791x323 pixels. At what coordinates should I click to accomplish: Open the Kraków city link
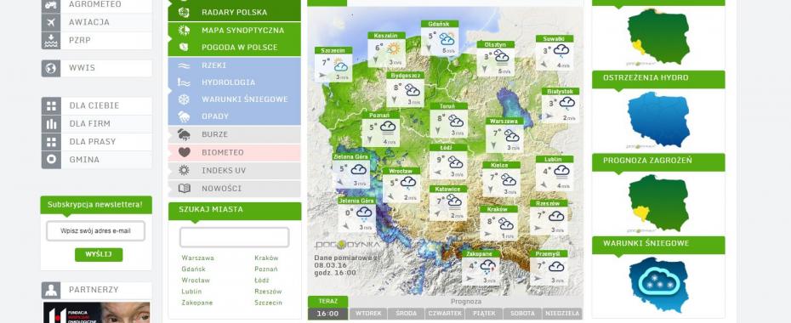pos(266,258)
